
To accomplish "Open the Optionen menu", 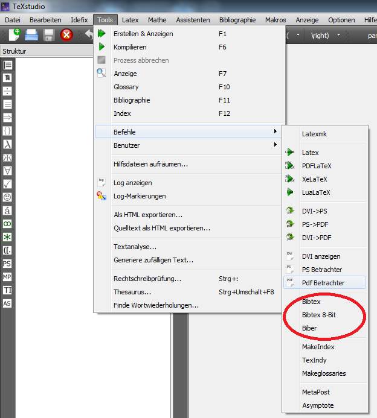I will tap(341, 20).
